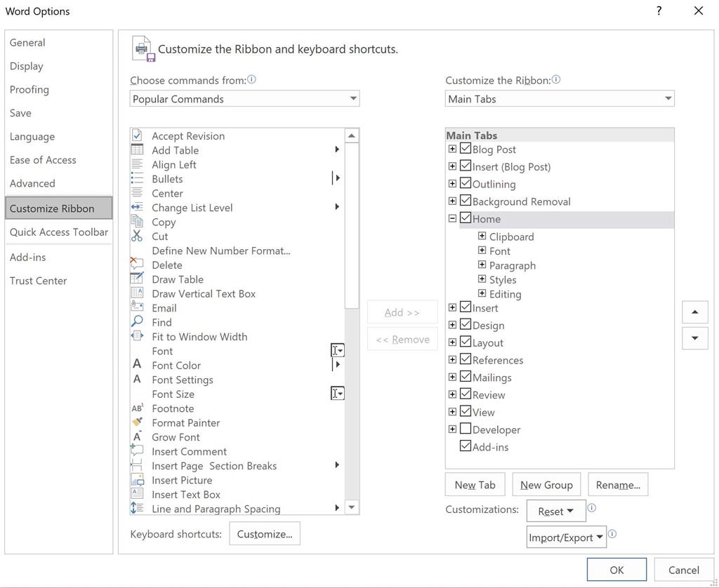
Task: Collapse the Home tab tree node
Action: coord(452,218)
